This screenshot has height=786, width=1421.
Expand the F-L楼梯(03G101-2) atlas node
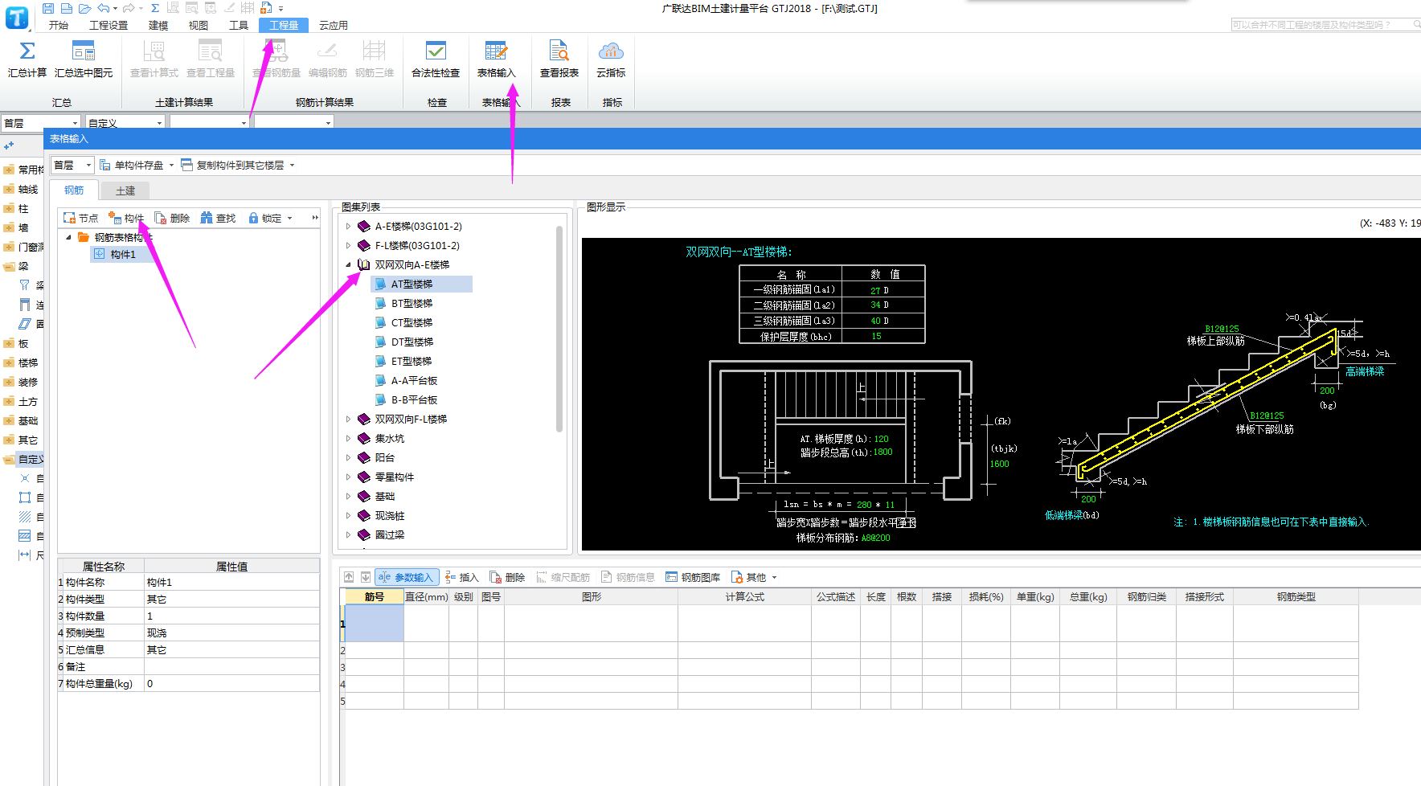coord(348,246)
